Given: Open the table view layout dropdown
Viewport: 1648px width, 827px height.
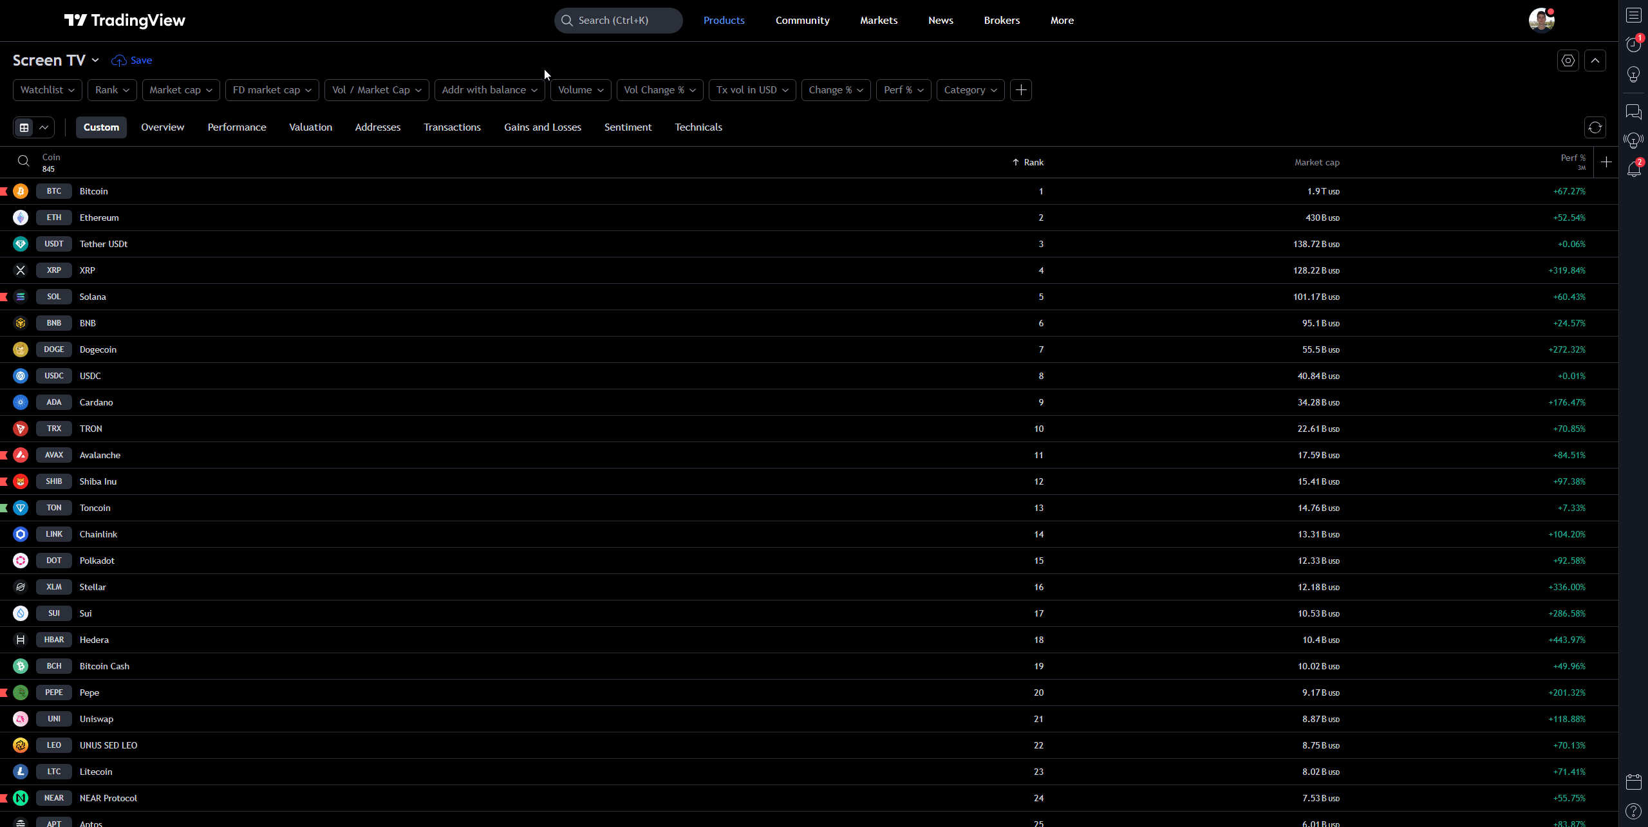Looking at the screenshot, I should click(x=34, y=127).
